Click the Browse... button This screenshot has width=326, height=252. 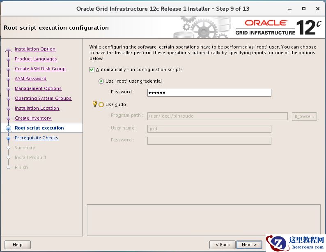click(x=304, y=116)
